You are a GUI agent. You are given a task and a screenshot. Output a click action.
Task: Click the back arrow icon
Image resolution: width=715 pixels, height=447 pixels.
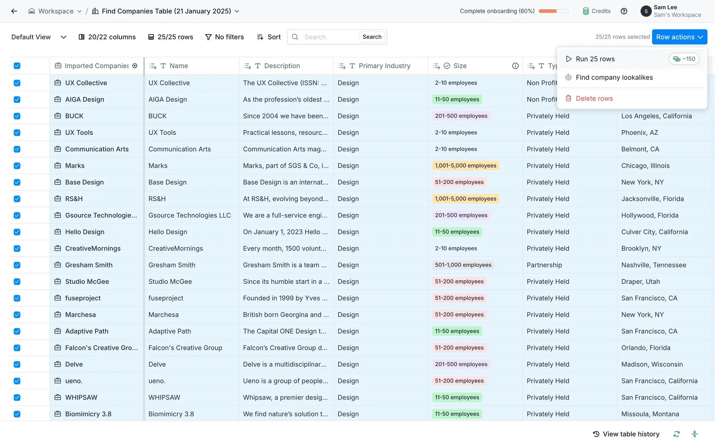pyautogui.click(x=14, y=11)
